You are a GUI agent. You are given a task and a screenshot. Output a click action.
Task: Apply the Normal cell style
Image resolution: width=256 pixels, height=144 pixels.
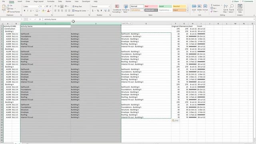point(137,6)
